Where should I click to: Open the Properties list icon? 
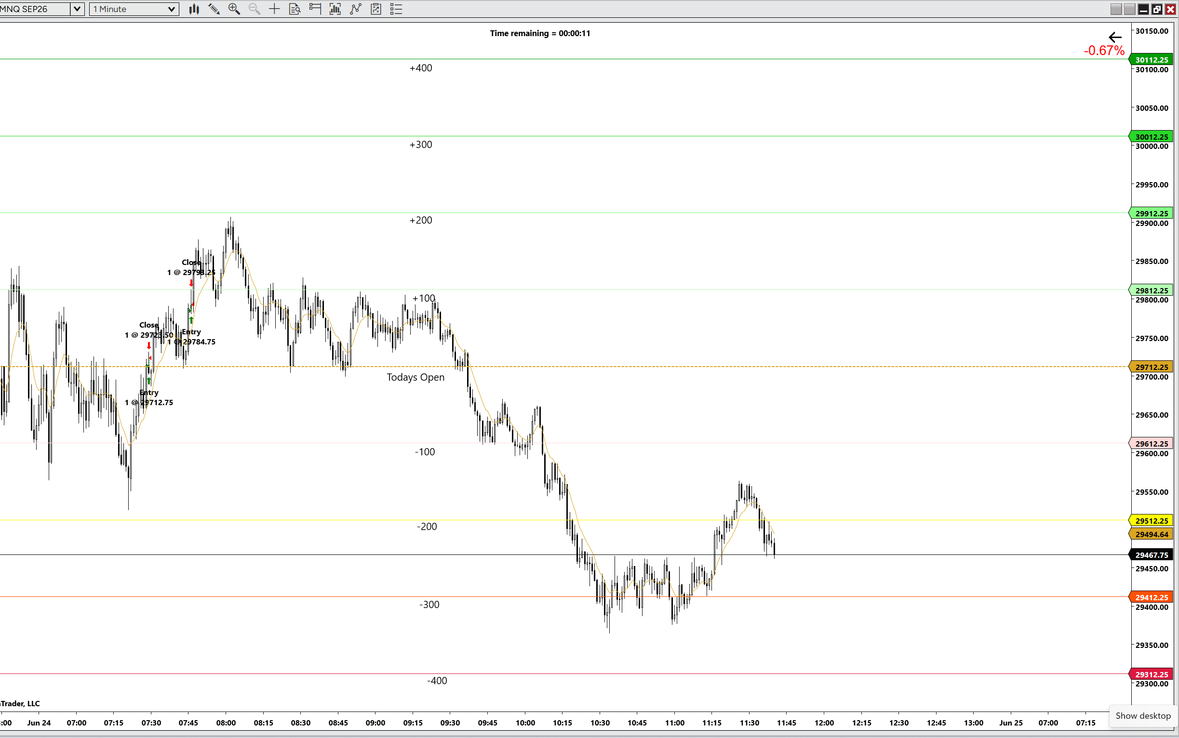396,9
